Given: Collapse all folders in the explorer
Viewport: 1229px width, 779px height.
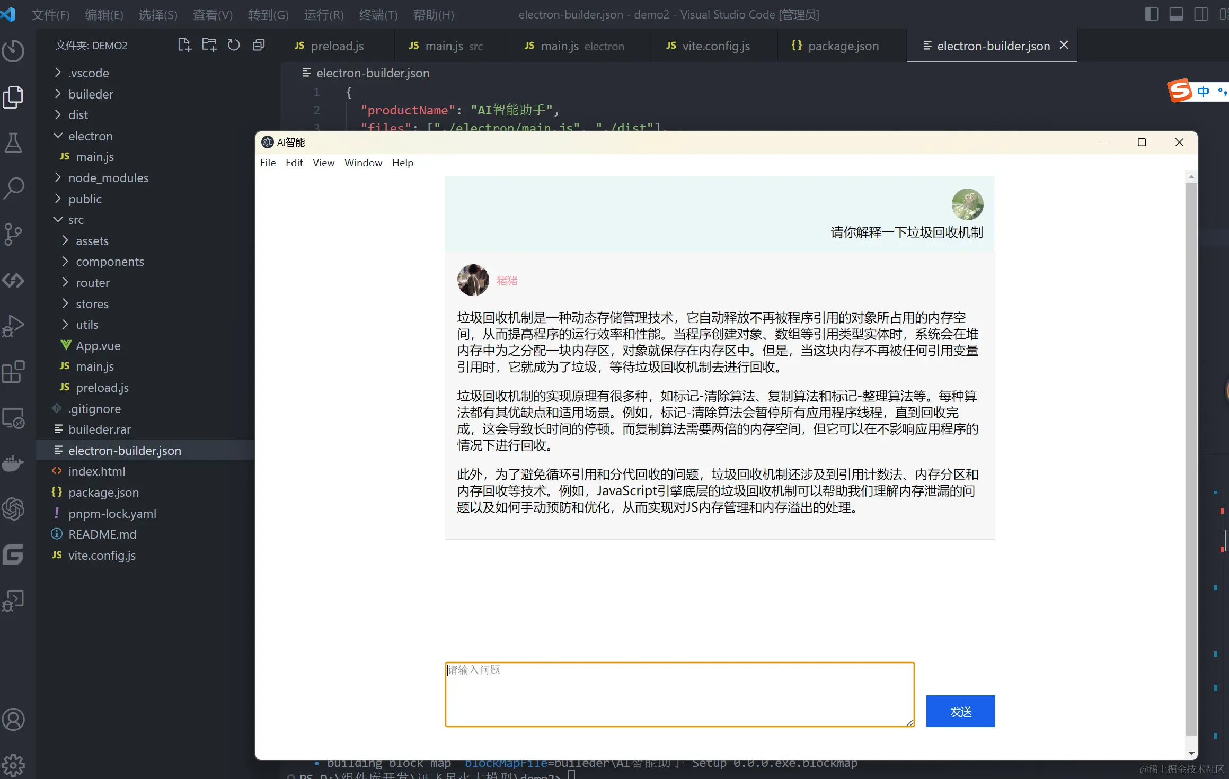Looking at the screenshot, I should 259,45.
